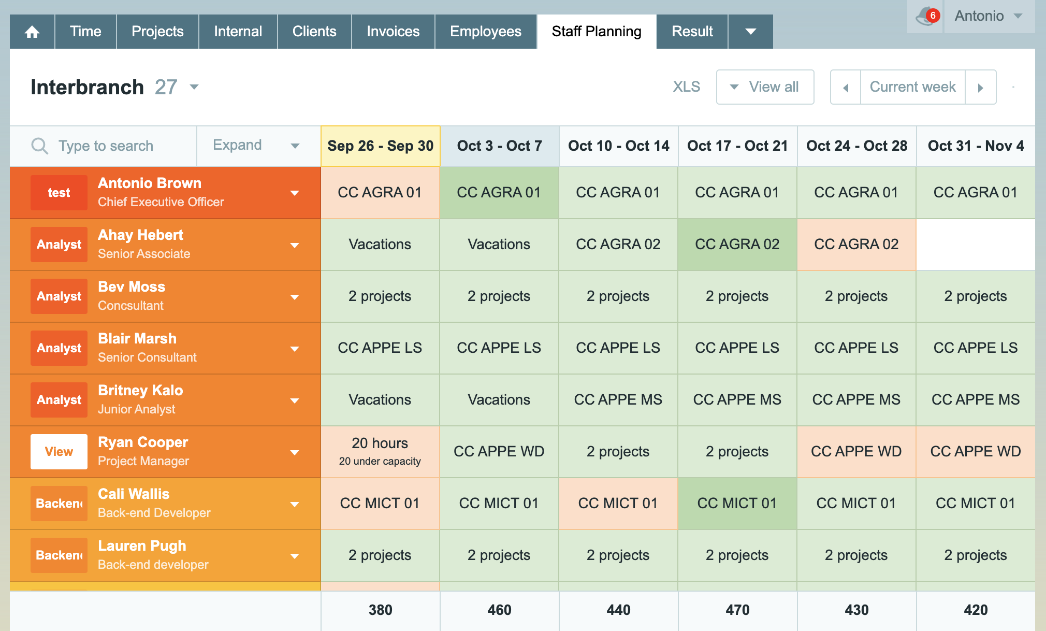Click the Home icon tab
Screen dimensions: 1046x631
(32, 32)
